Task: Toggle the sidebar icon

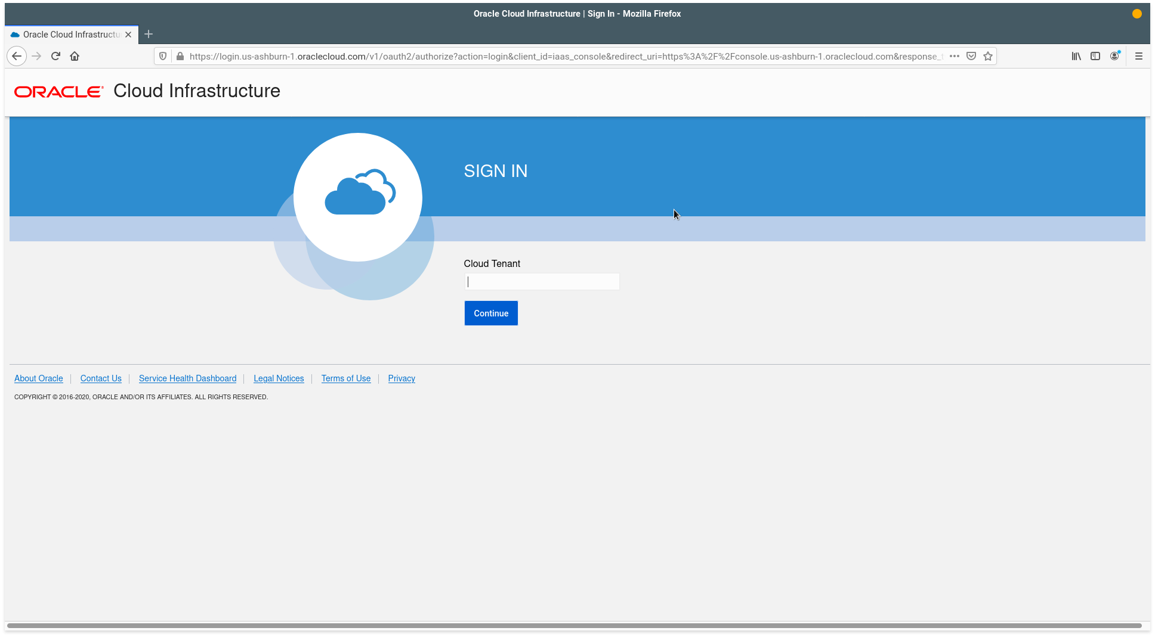Action: click(1095, 56)
